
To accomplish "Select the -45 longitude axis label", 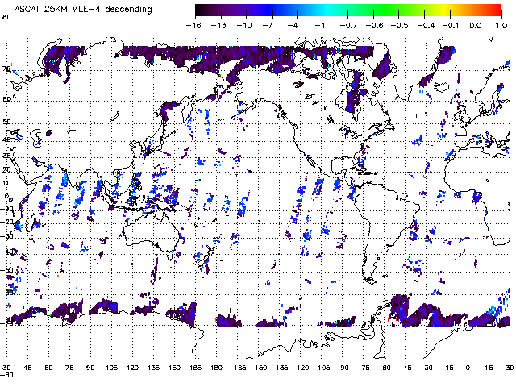I will [x=405, y=368].
